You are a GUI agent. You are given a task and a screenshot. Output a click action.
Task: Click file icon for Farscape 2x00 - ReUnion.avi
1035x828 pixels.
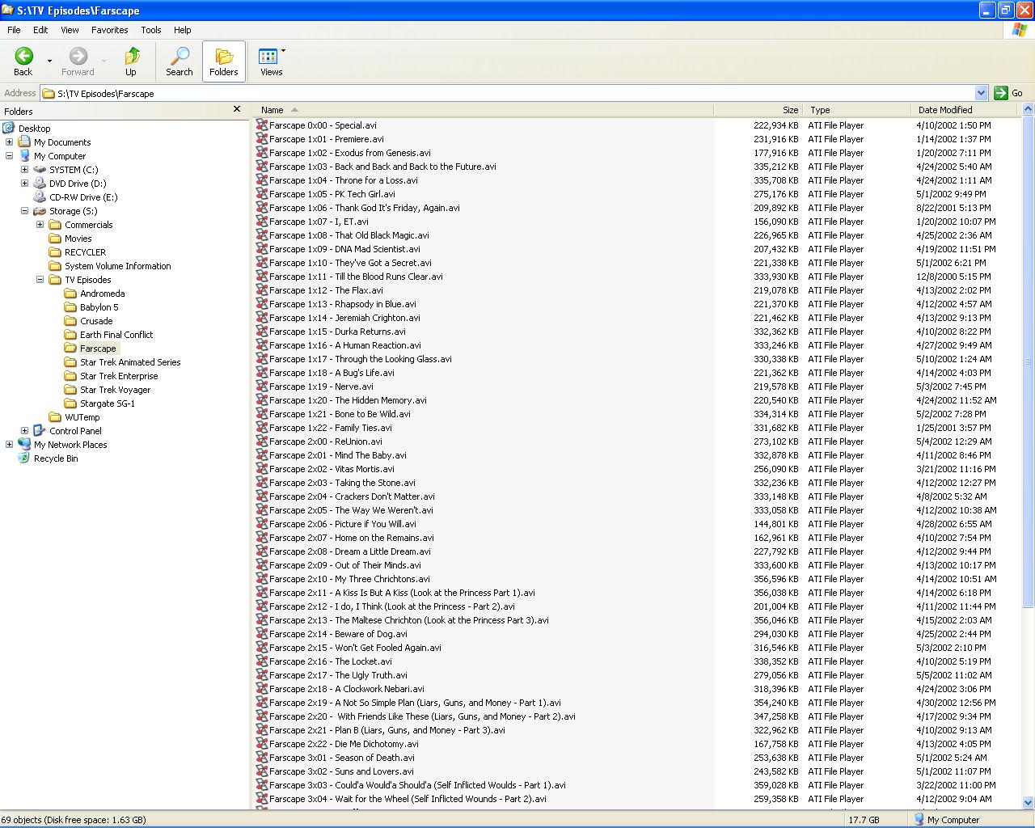pyautogui.click(x=262, y=441)
